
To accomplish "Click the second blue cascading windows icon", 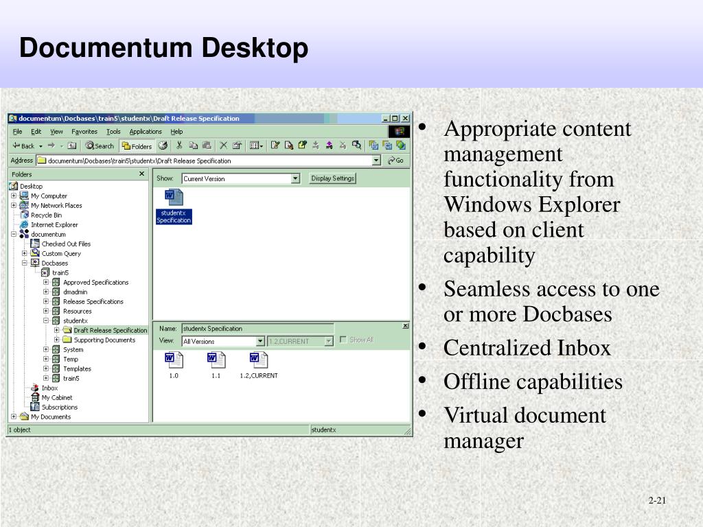I will [x=387, y=145].
